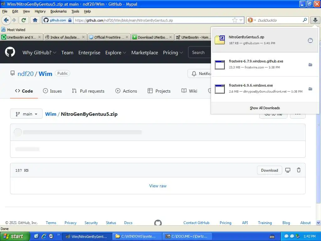Image resolution: width=321 pixels, height=241 pixels.
Task: Open the Help menu
Action: click(87, 11)
